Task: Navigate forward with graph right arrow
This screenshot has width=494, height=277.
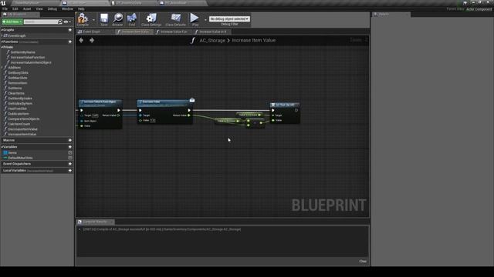Action: tap(92, 40)
